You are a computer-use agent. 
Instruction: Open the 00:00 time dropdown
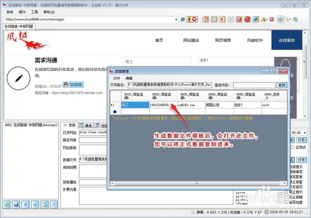(305, 133)
